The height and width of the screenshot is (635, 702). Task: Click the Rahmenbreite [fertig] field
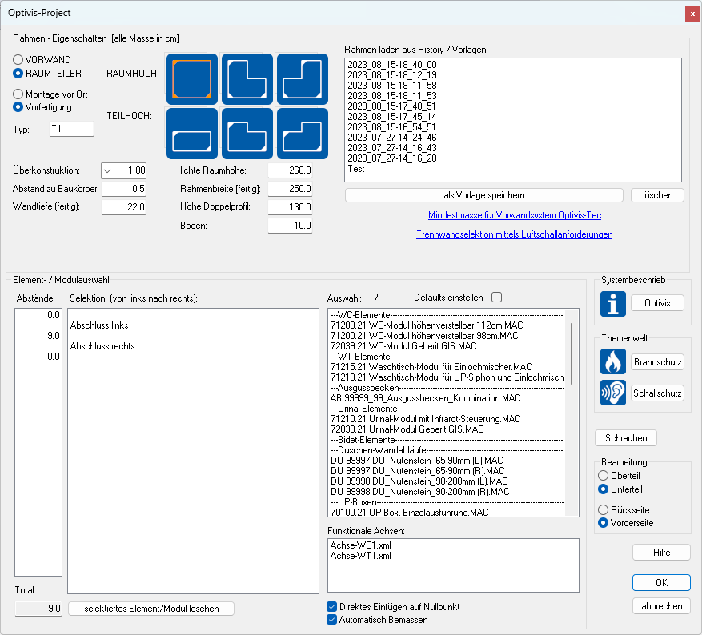pos(290,189)
